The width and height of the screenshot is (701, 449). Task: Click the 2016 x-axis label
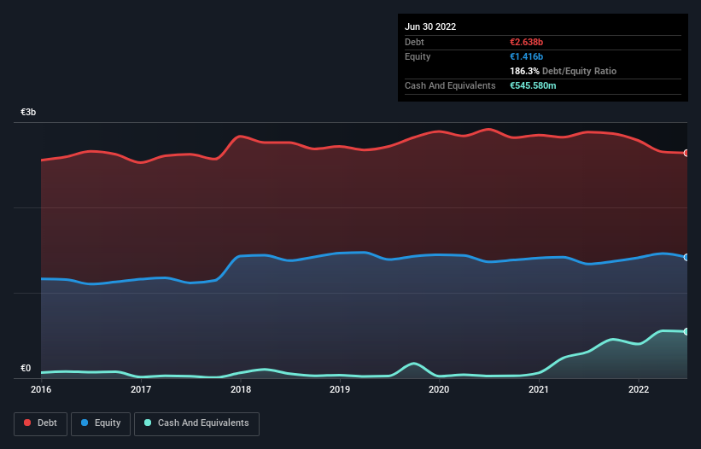tap(41, 389)
